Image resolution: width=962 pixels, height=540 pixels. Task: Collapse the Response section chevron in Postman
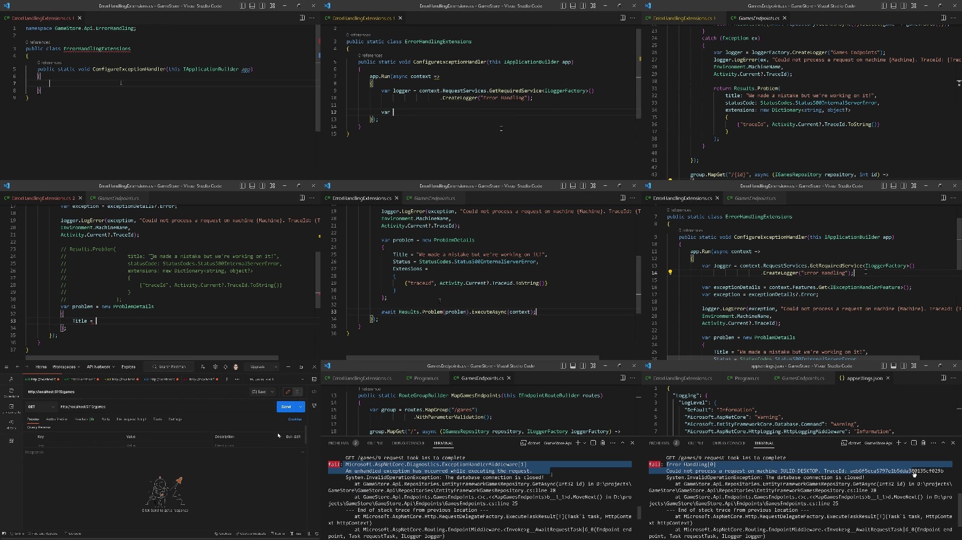tap(302, 452)
